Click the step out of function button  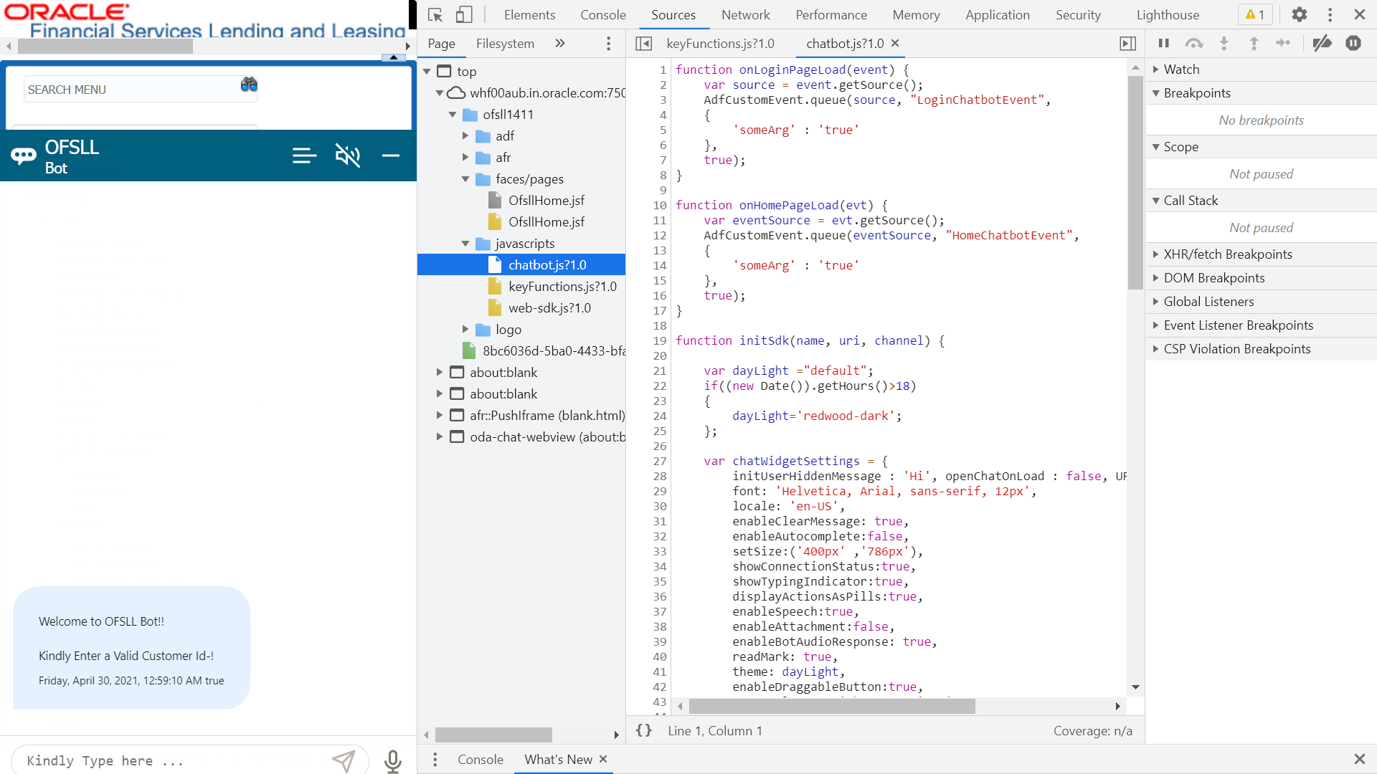point(1254,44)
